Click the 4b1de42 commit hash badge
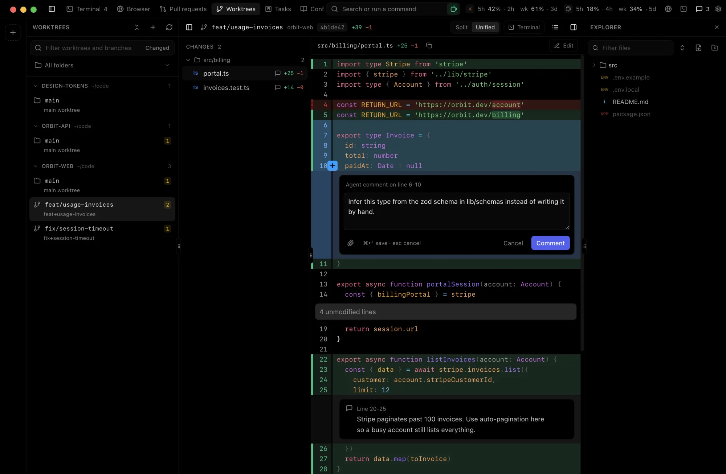The width and height of the screenshot is (726, 474). tap(332, 27)
